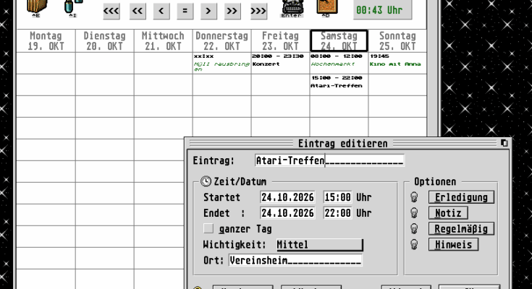Screen dimensions: 532x289
Task: Click the window icon on the Eintrag editieren title bar
Action: (x=504, y=143)
